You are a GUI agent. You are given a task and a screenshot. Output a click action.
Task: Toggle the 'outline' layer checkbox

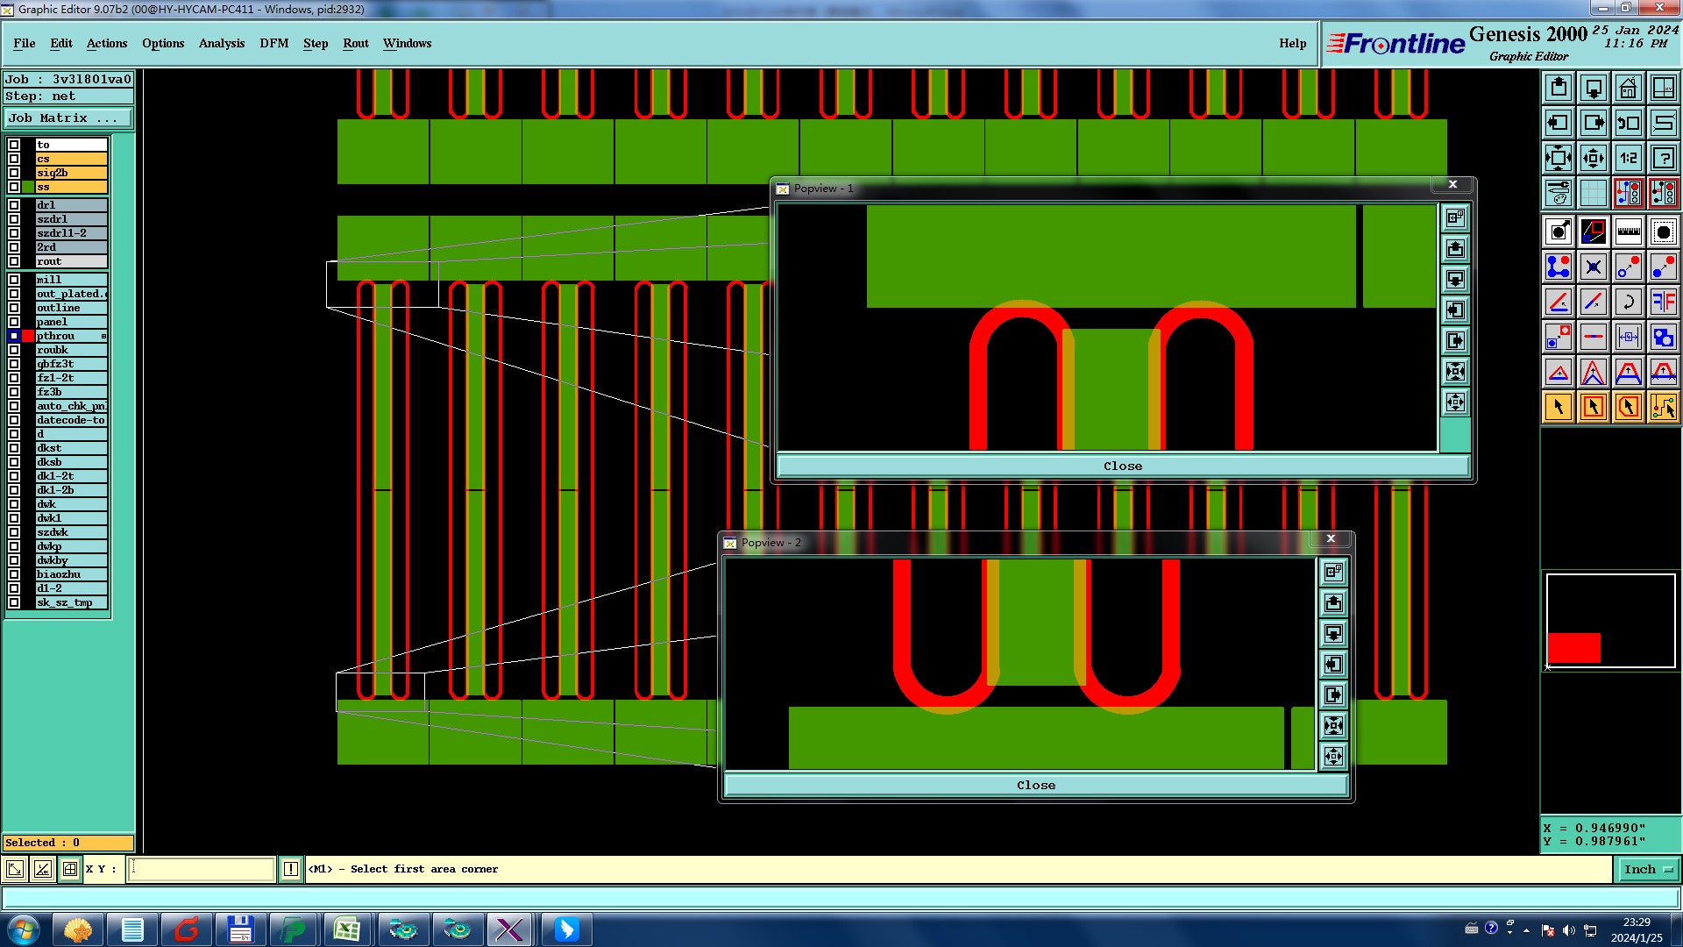pyautogui.click(x=14, y=308)
